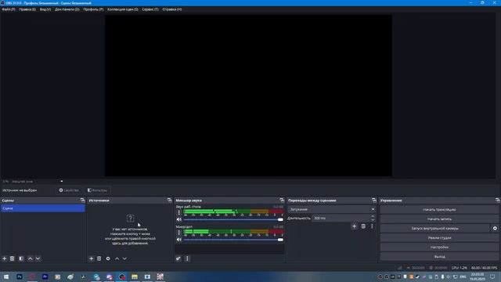Image resolution: width=501 pixels, height=282 pixels.
Task: Add a new source with the plus icon
Action: pos(91,258)
